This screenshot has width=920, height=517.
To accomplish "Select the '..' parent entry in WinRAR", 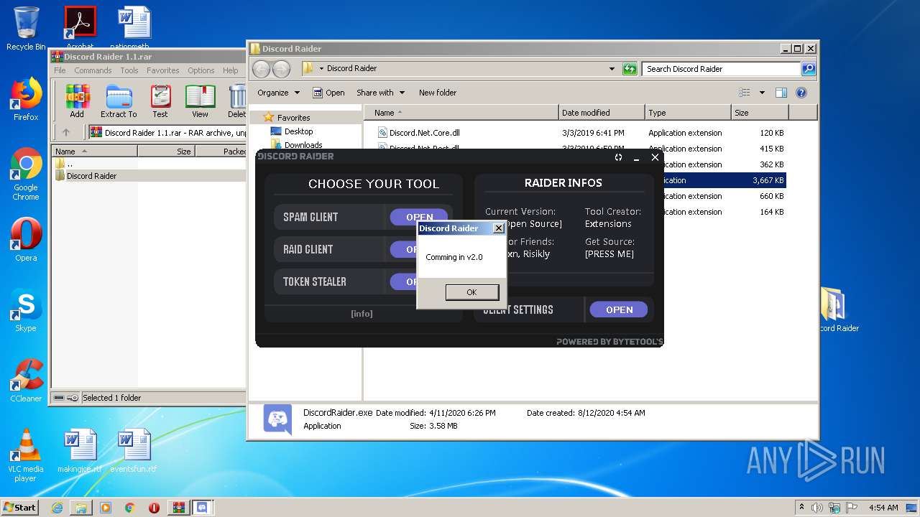I will click(70, 164).
